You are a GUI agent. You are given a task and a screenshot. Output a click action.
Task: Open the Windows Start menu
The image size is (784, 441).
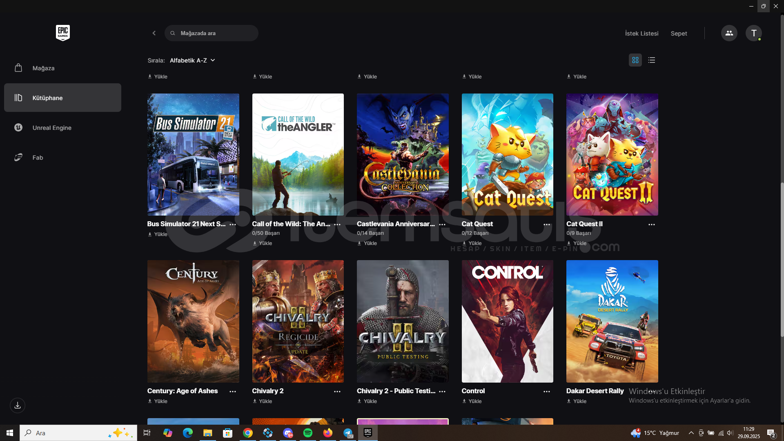[10, 433]
